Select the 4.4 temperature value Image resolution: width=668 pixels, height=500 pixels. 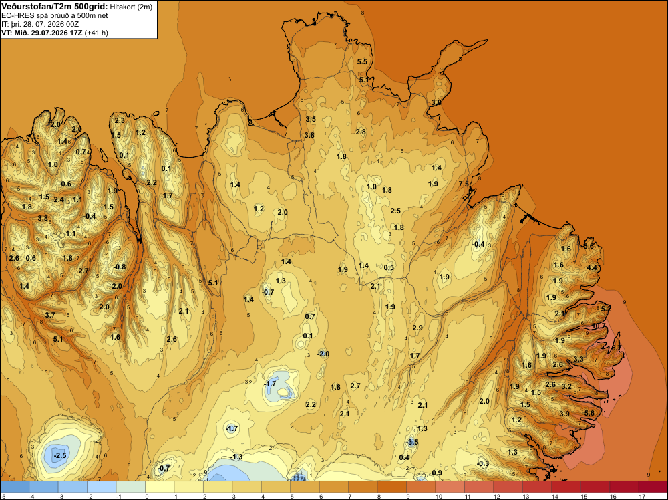pos(592,267)
